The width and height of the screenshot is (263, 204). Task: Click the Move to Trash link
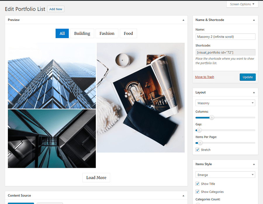(205, 77)
